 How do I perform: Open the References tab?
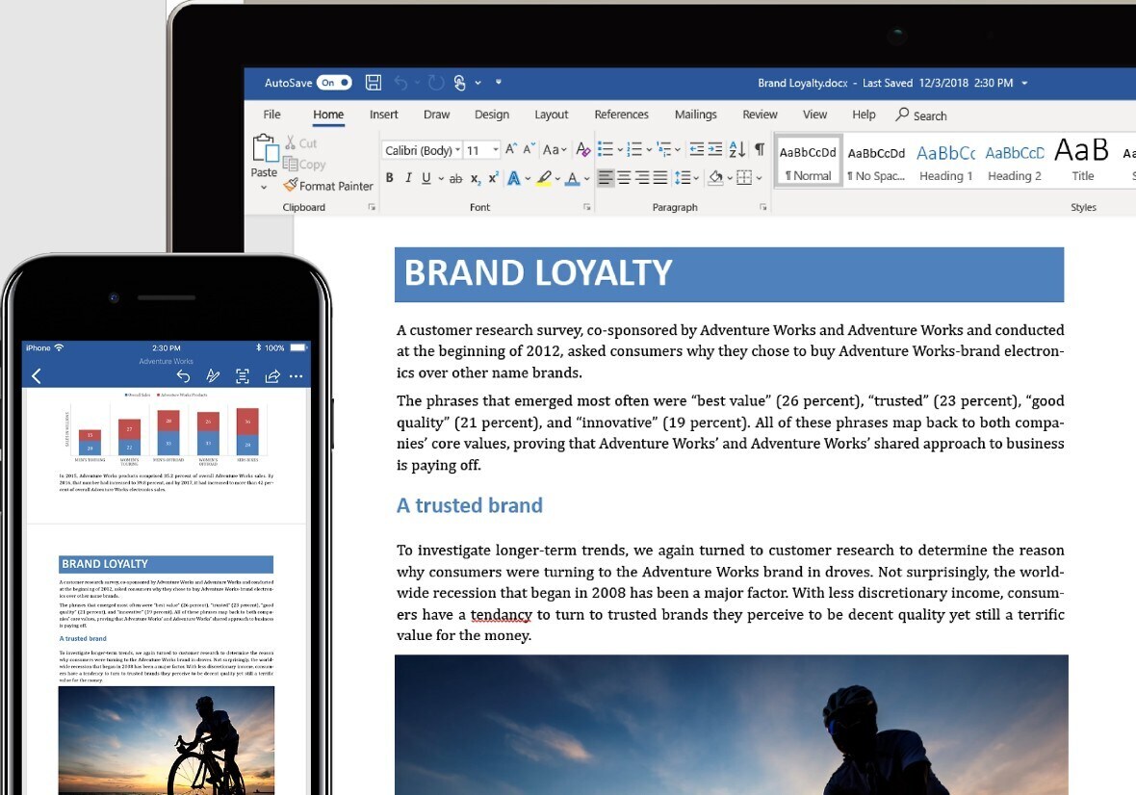point(621,115)
